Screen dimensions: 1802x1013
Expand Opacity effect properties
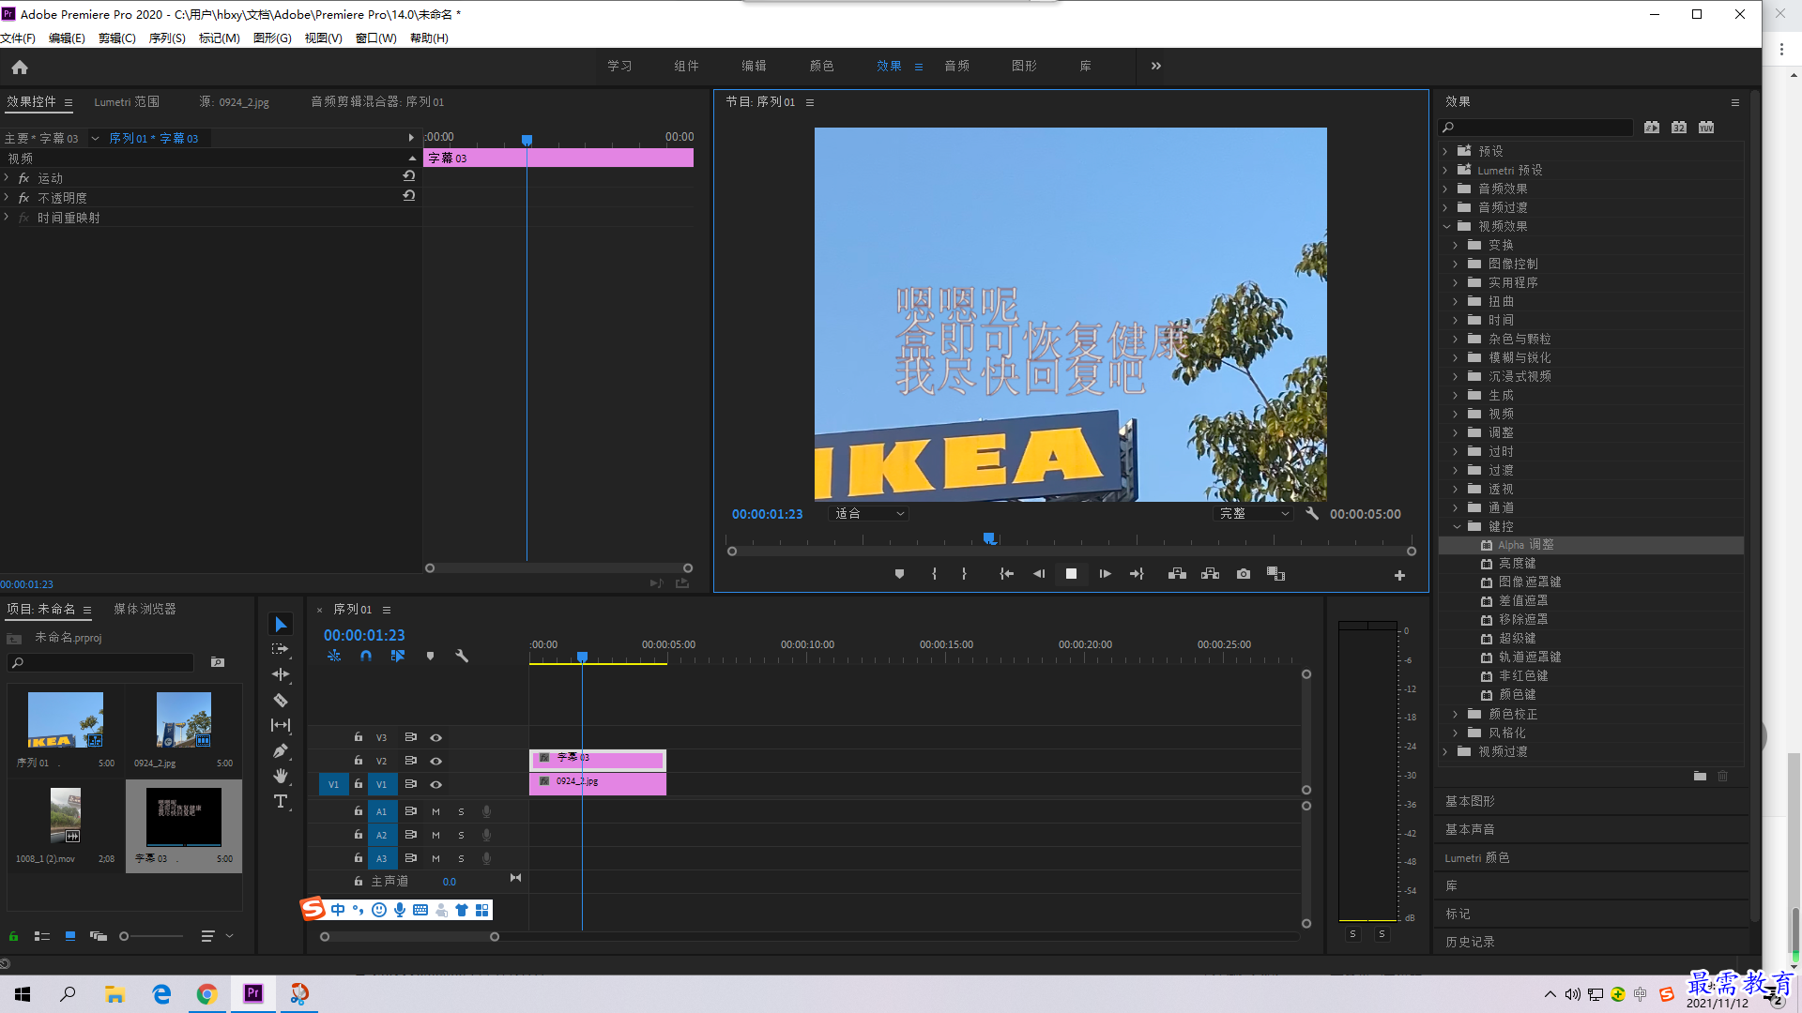tap(7, 197)
